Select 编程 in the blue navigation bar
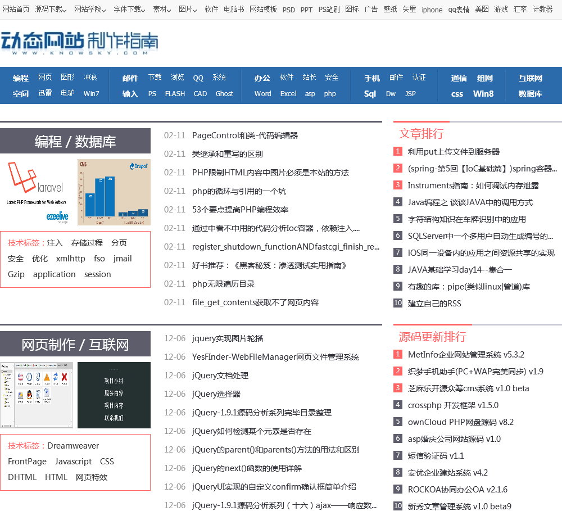This screenshot has width=562, height=511. [x=20, y=78]
